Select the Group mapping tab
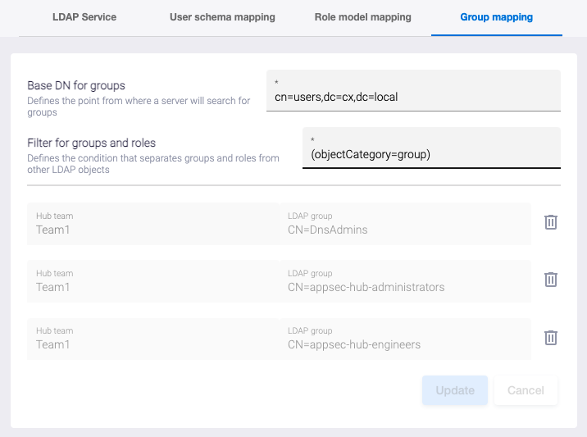Screen dimensions: 587x437 [x=496, y=16]
